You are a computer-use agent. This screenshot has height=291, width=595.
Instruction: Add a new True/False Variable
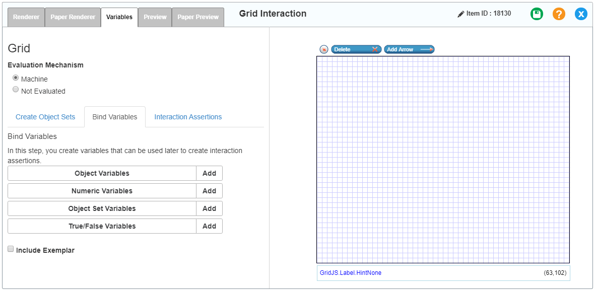pos(210,226)
